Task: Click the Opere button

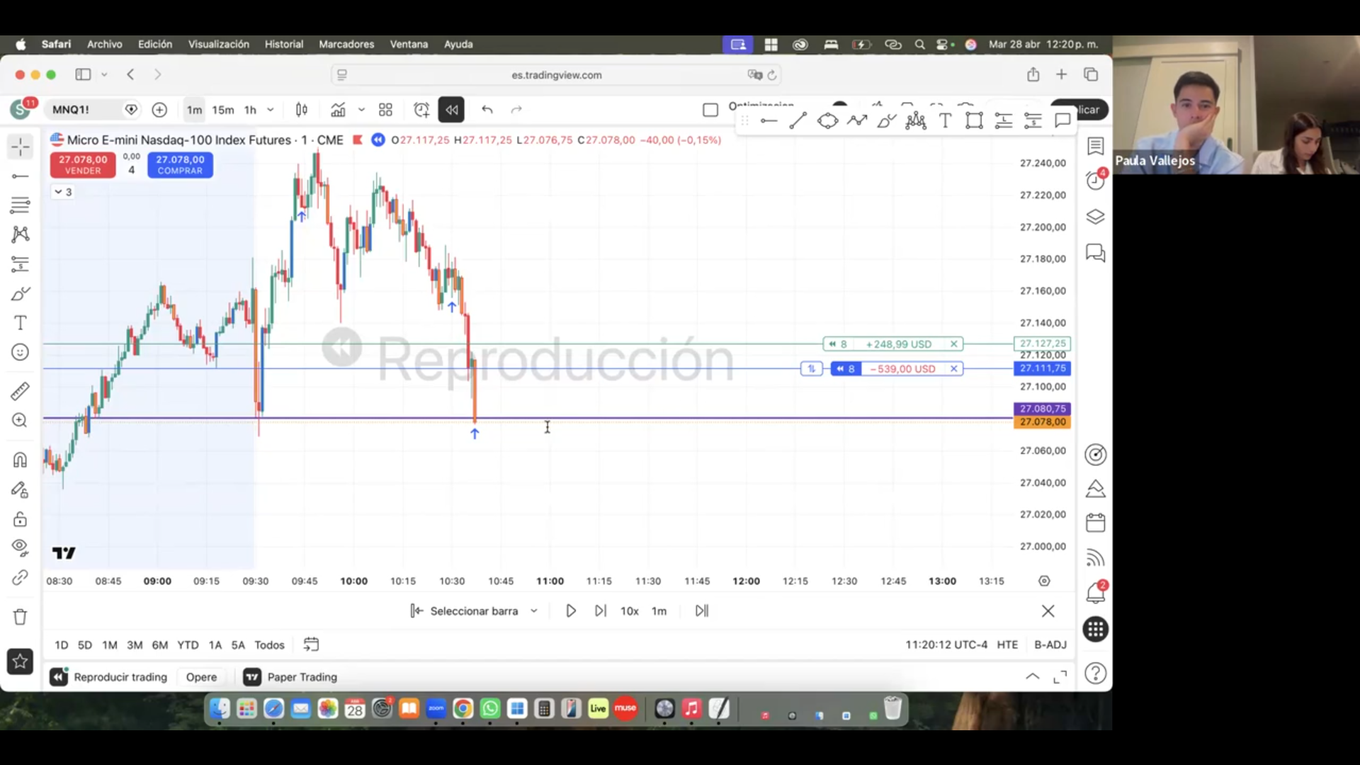Action: tap(201, 677)
